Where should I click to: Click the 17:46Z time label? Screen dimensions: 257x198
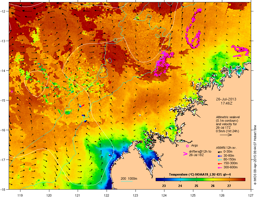(226, 103)
